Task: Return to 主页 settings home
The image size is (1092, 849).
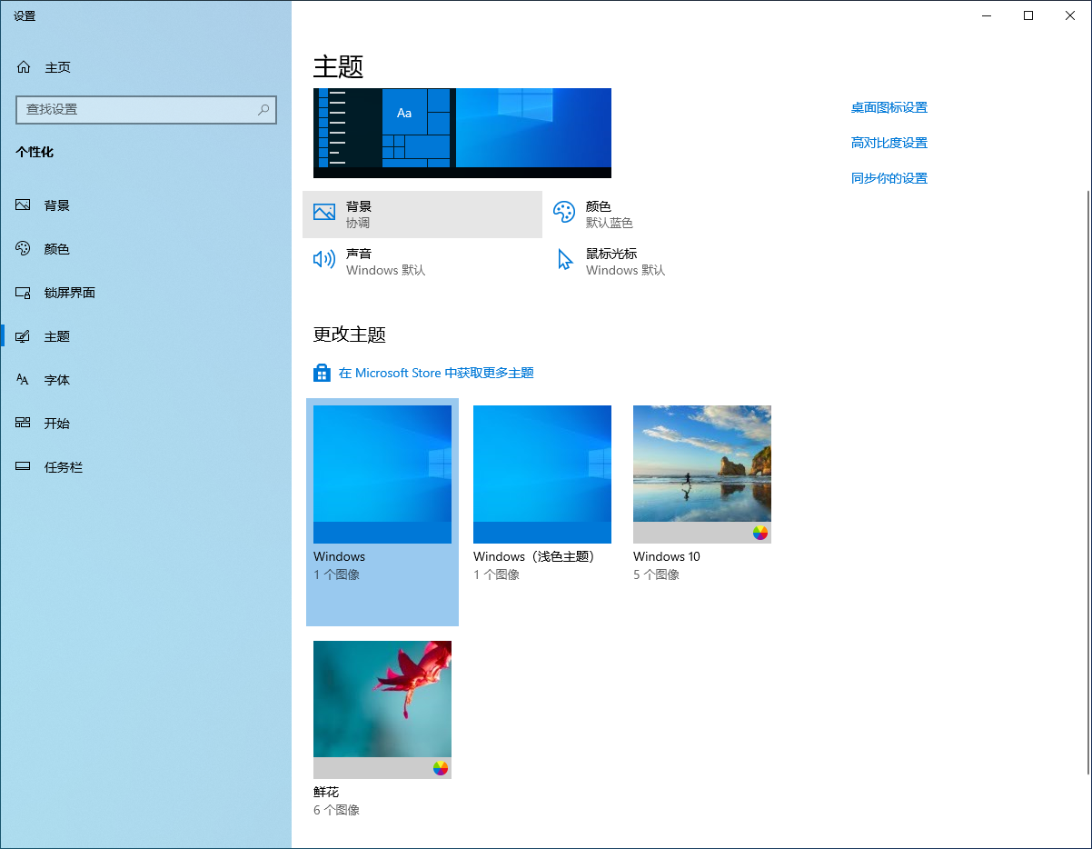Action: (145, 67)
